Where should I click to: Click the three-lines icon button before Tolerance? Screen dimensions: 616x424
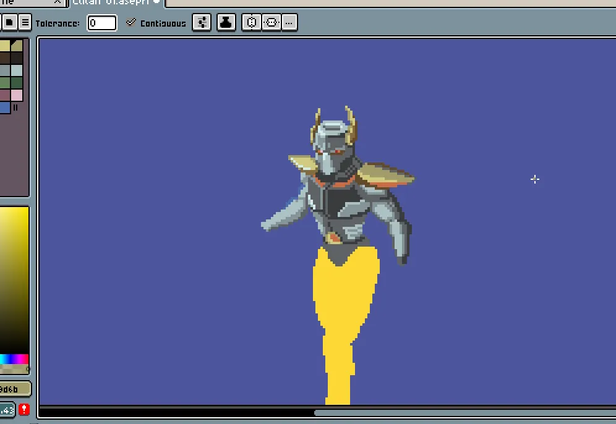(25, 22)
